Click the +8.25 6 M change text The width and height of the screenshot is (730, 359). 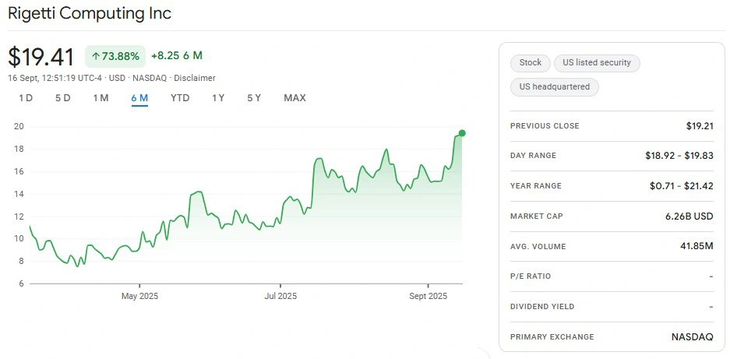[x=177, y=56]
